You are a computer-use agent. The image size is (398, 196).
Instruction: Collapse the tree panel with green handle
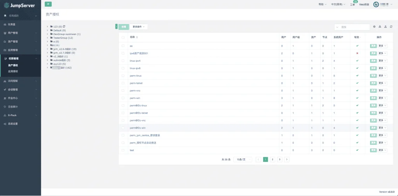pos(117,27)
